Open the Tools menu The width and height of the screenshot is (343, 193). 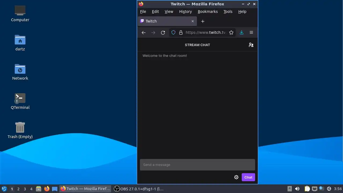coord(228,12)
